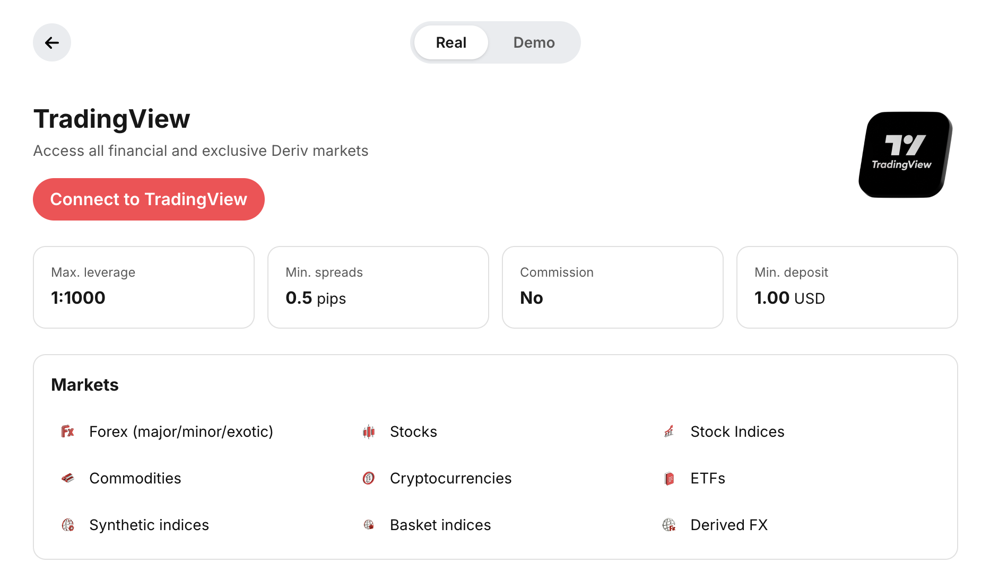The image size is (990, 581).
Task: Click the Min. spreads label
Action: 324,272
